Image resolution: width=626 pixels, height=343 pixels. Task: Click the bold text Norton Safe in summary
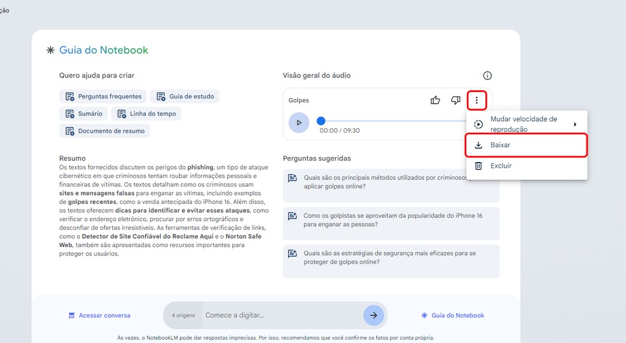coord(244,236)
